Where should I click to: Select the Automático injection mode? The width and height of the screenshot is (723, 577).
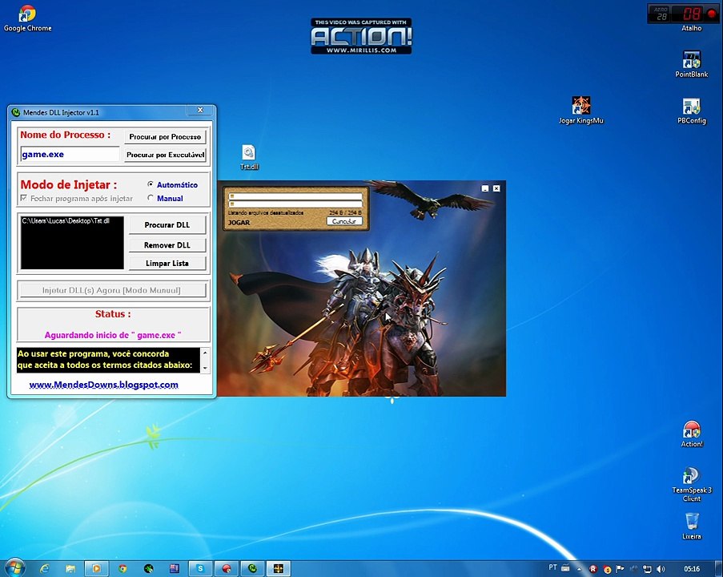172,184
